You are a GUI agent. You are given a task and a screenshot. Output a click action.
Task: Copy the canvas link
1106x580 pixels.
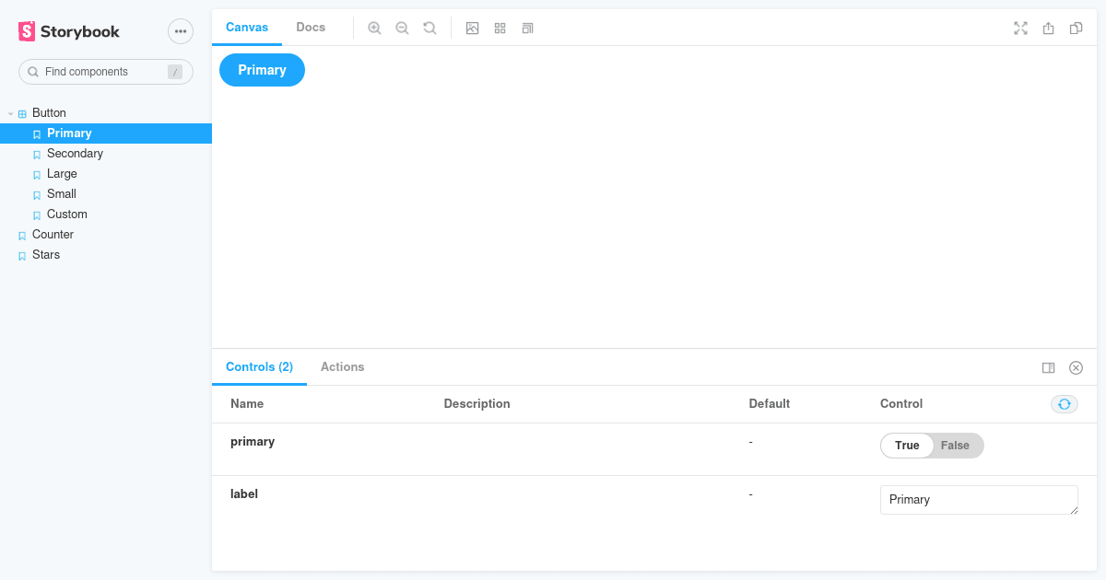tap(1076, 28)
